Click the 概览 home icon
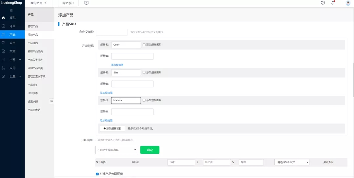The height and width of the screenshot is (178, 354). pos(3,18)
